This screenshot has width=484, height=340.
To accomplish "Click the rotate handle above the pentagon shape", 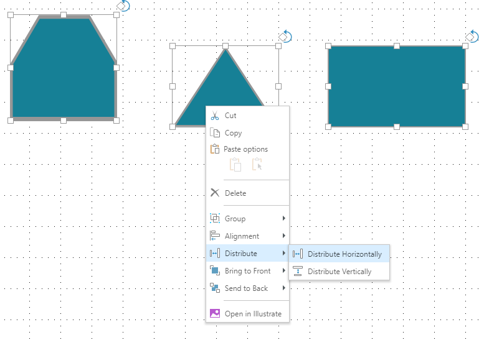I will pos(123,6).
